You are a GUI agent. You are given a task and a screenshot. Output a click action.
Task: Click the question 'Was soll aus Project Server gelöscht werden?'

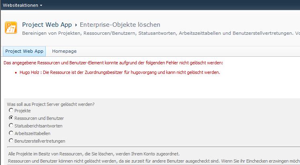51,104
